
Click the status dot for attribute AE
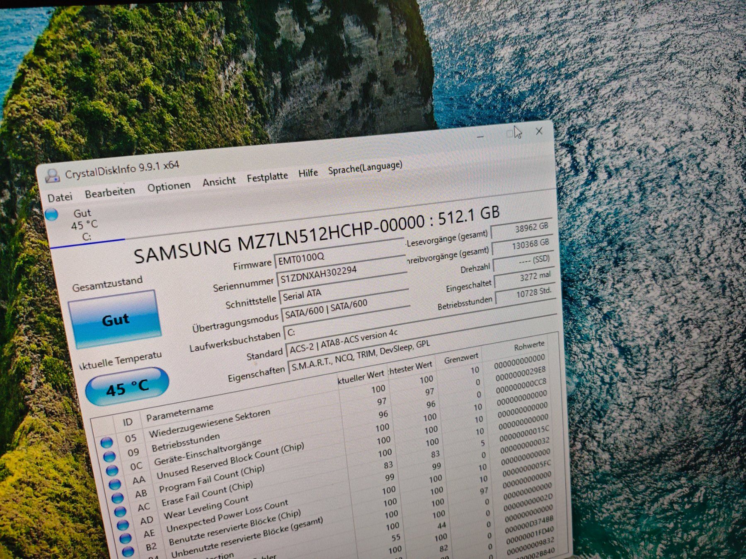[x=125, y=538]
